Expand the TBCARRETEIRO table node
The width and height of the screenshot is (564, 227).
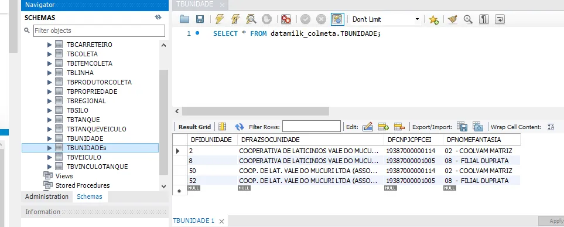[50, 45]
